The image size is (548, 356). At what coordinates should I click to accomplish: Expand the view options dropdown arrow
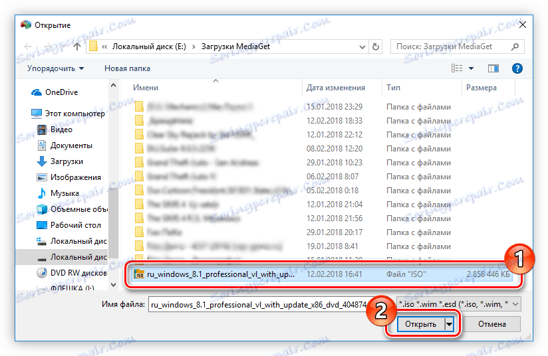[471, 68]
